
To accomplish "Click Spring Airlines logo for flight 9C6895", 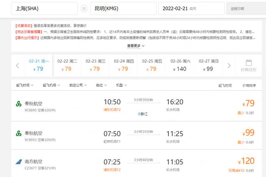I will [x=19, y=104].
